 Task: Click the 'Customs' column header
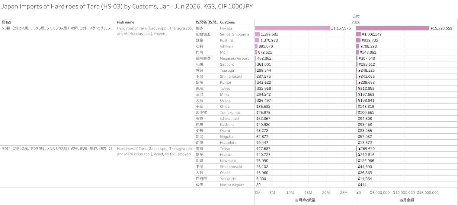pyautogui.click(x=227, y=22)
